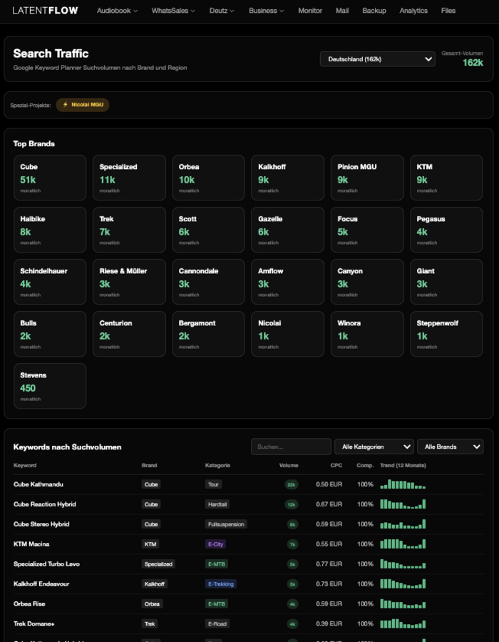Go to the Analytics page
This screenshot has width=499, height=642.
[x=413, y=11]
